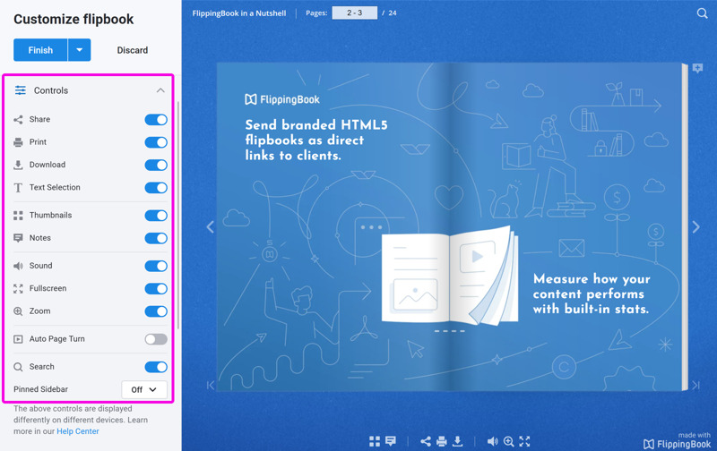Click zoom-in icon in bottom toolbar
The image size is (717, 451).
pyautogui.click(x=508, y=441)
